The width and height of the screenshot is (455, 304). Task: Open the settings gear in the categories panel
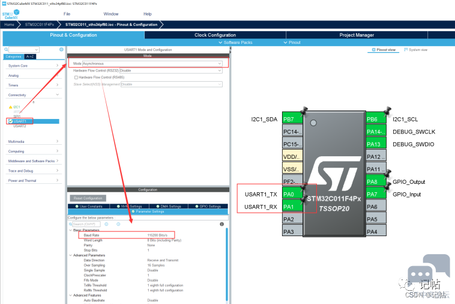point(61,49)
